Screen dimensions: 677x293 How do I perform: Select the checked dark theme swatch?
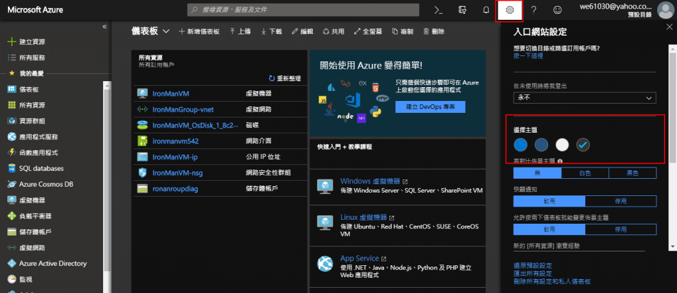pos(583,145)
